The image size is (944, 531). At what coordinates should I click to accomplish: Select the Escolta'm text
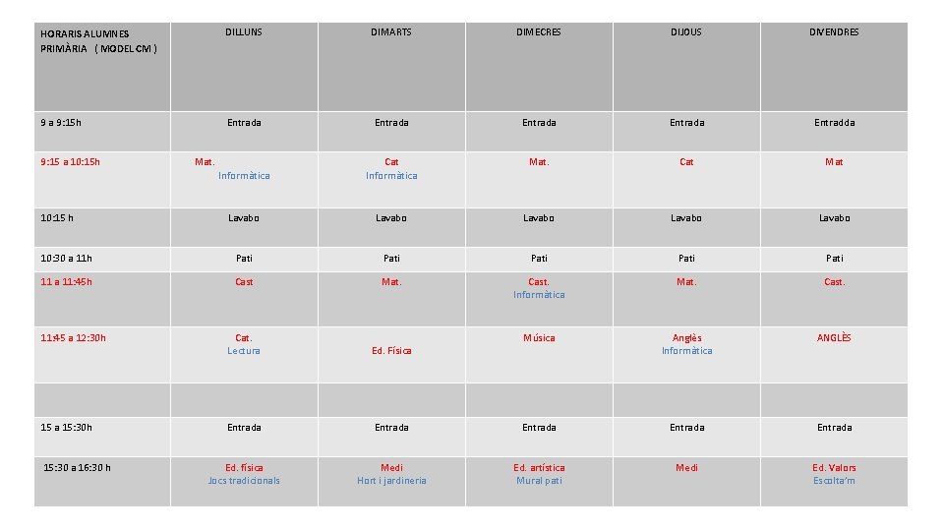[834, 481]
